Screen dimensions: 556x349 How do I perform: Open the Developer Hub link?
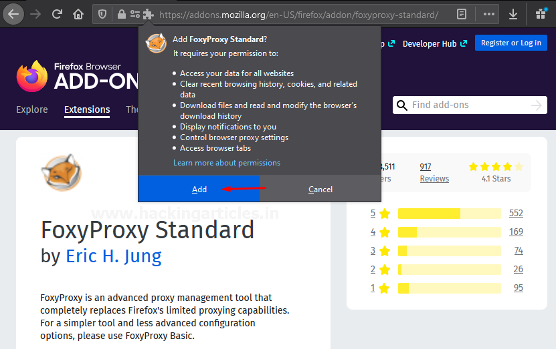click(434, 43)
